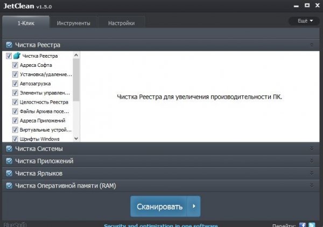Image resolution: width=323 pixels, height=227 pixels.
Task: Disable the Чистка Оперативной памяти (RAM) checkbox
Action: tap(9, 185)
